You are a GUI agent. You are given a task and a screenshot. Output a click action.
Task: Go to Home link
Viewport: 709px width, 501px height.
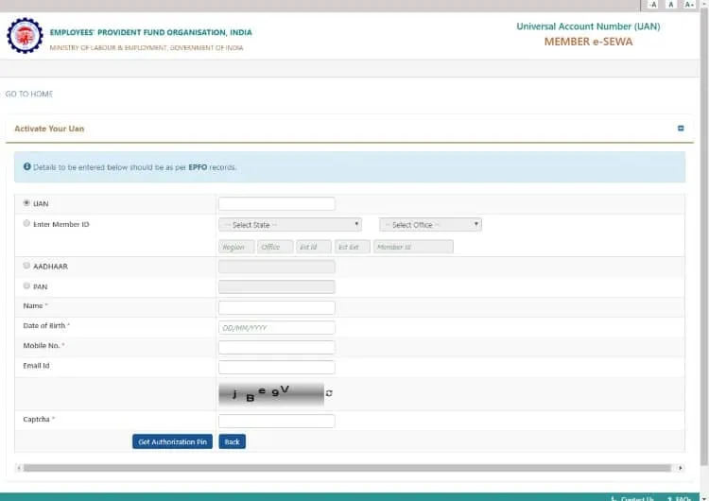click(29, 94)
